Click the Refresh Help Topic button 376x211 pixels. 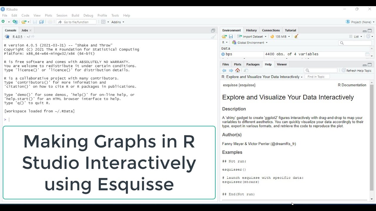pos(357,71)
